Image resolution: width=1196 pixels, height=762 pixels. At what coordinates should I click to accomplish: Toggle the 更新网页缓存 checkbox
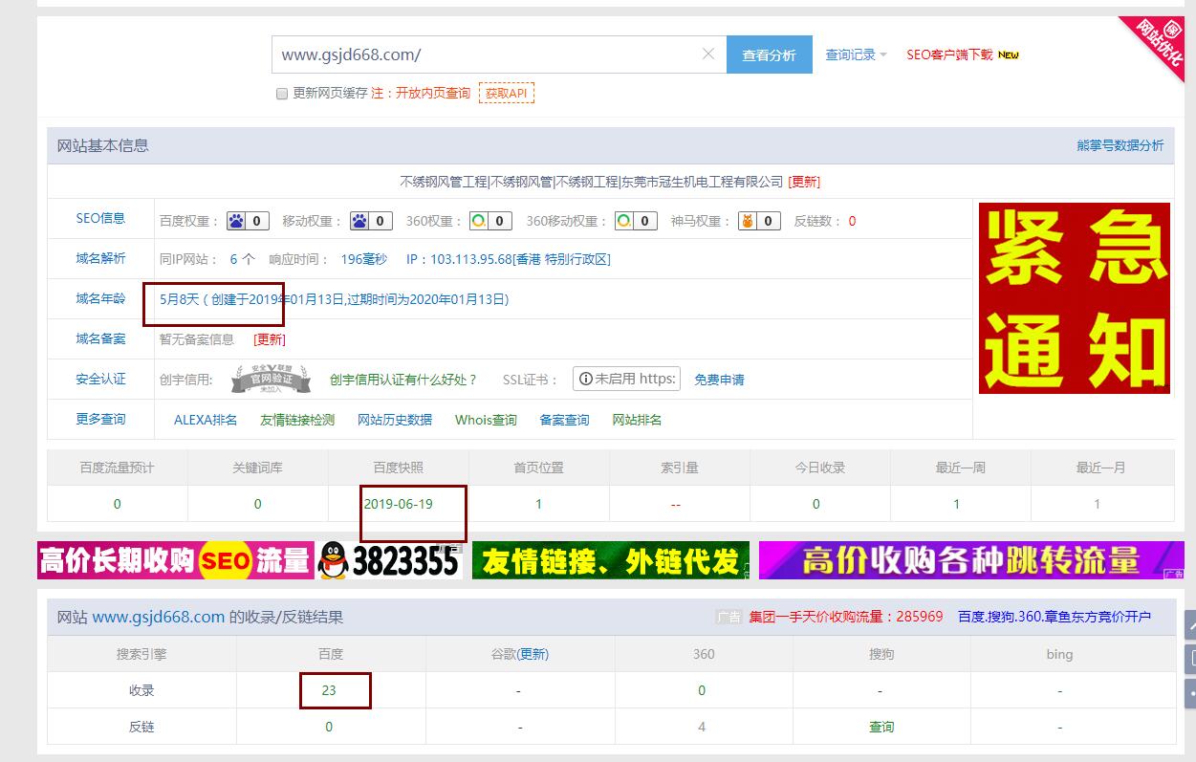pyautogui.click(x=282, y=94)
